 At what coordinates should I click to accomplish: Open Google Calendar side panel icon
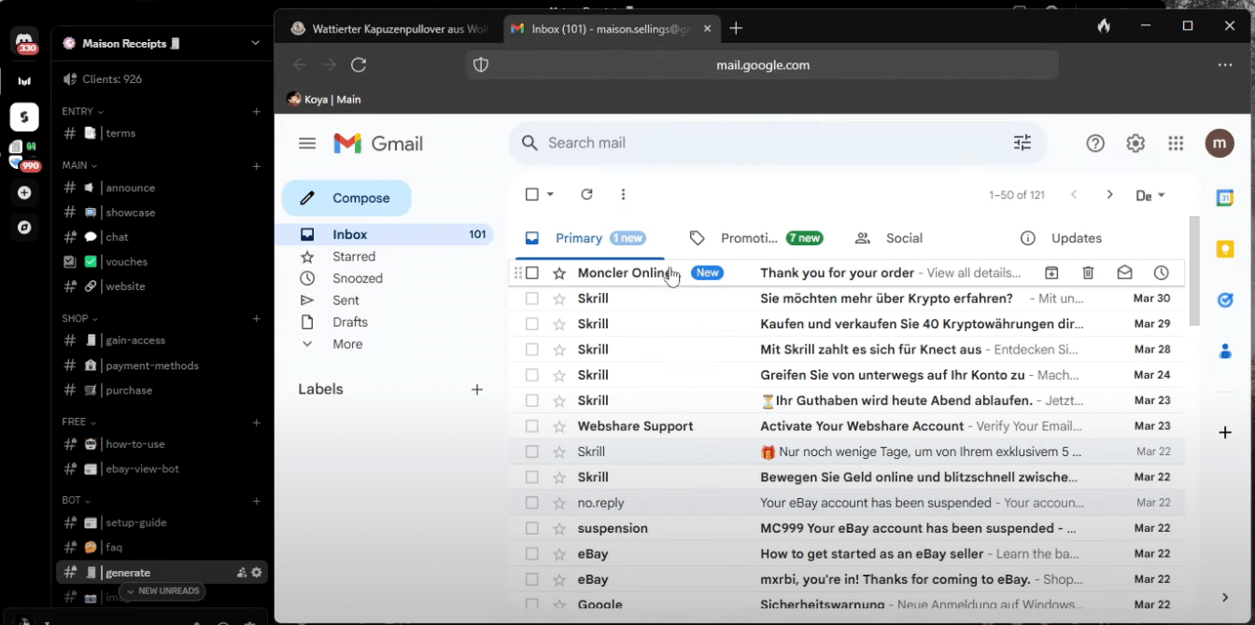[1225, 198]
